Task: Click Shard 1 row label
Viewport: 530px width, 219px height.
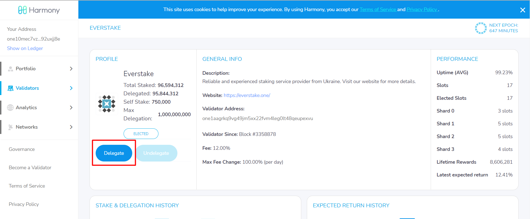Action: pos(445,124)
